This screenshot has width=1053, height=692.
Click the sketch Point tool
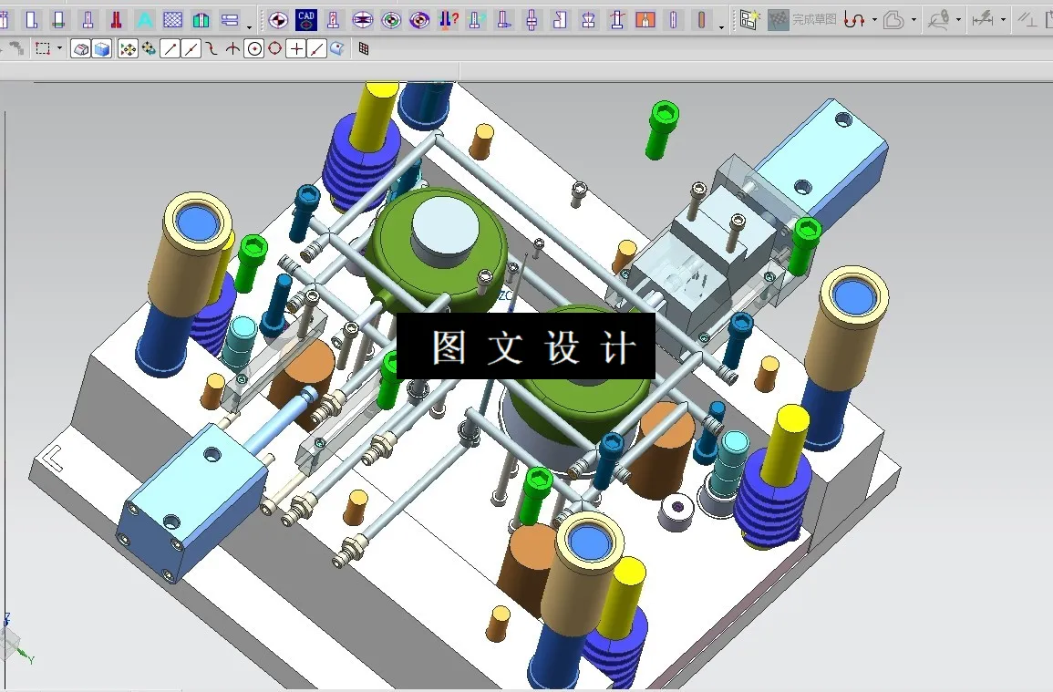(296, 48)
